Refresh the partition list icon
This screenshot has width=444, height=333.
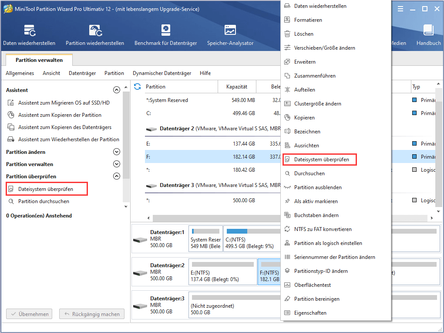pos(137,86)
